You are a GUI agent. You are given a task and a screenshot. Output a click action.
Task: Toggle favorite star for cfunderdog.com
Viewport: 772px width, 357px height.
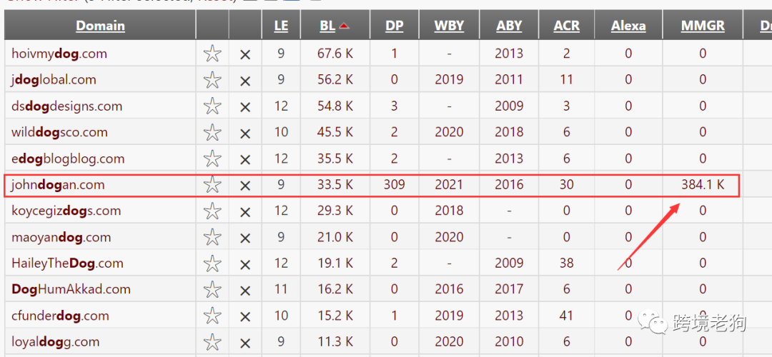(212, 316)
